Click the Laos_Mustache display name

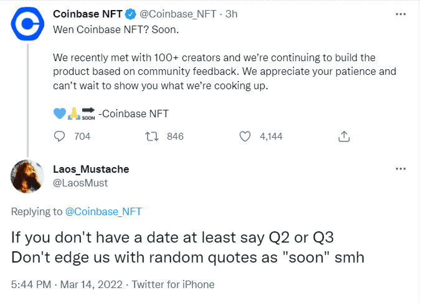coord(91,170)
